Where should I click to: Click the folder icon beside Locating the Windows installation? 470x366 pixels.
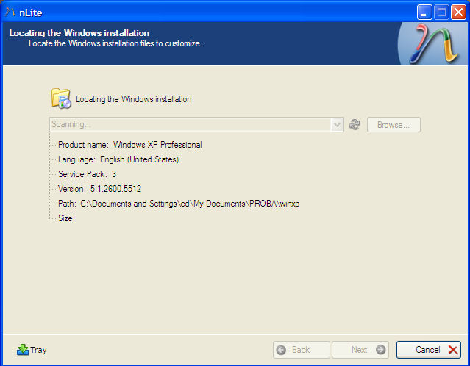[61, 98]
